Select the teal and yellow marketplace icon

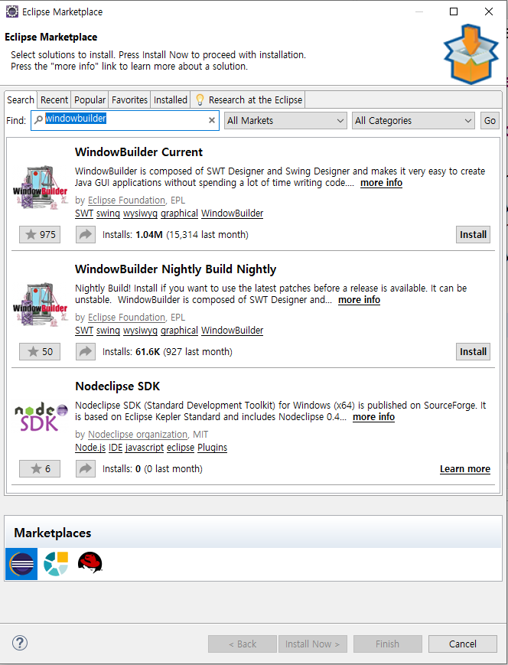point(56,564)
